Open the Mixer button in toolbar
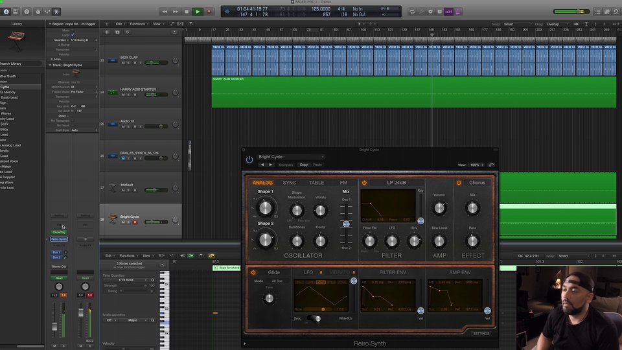 click(x=47, y=12)
